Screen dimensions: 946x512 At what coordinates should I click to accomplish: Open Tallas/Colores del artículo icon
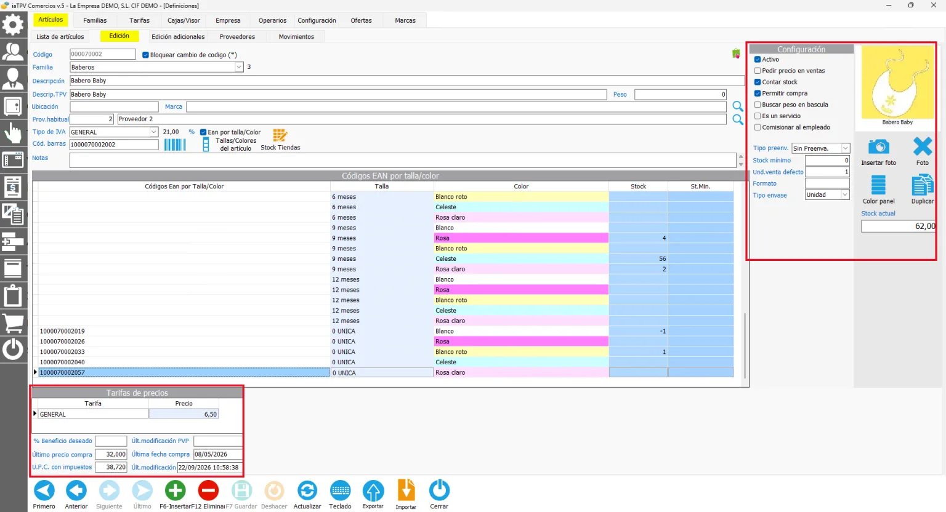click(x=206, y=144)
